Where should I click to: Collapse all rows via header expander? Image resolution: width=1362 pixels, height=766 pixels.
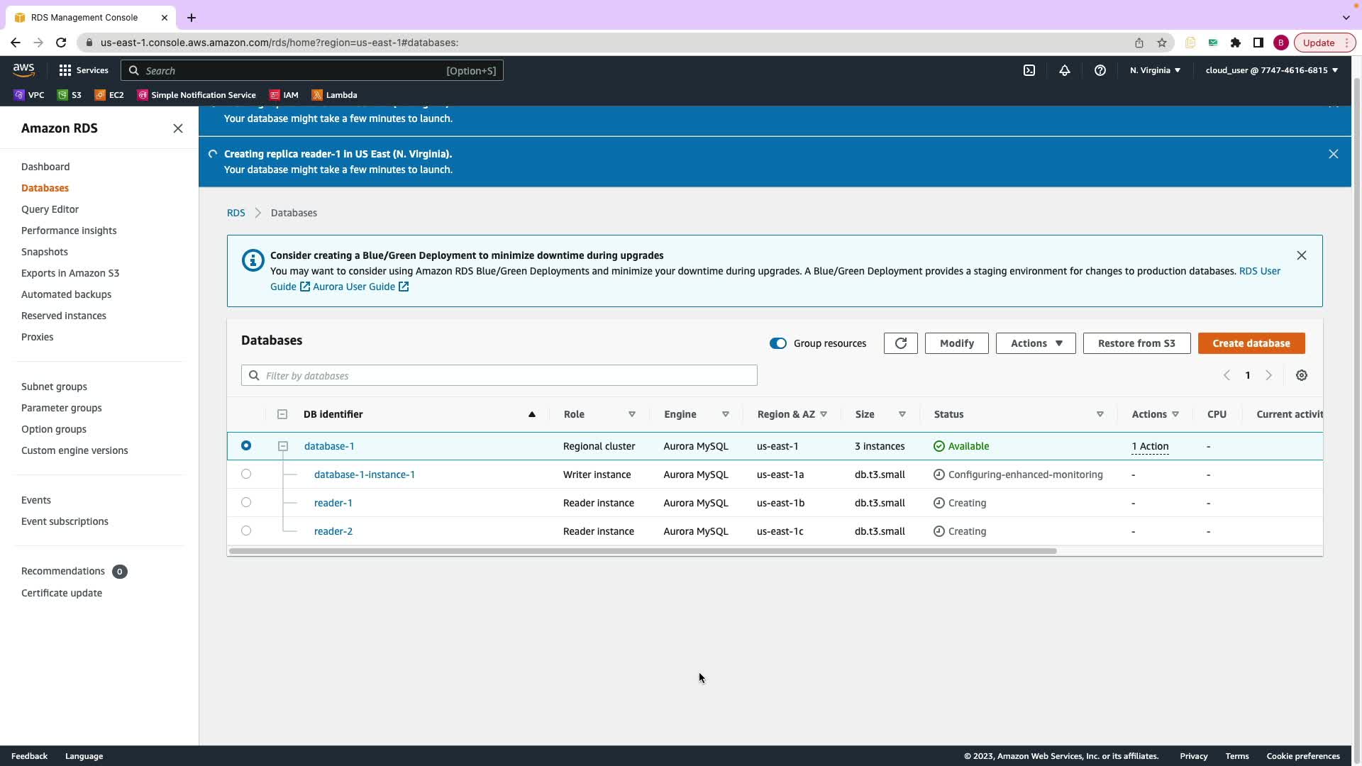pos(282,414)
